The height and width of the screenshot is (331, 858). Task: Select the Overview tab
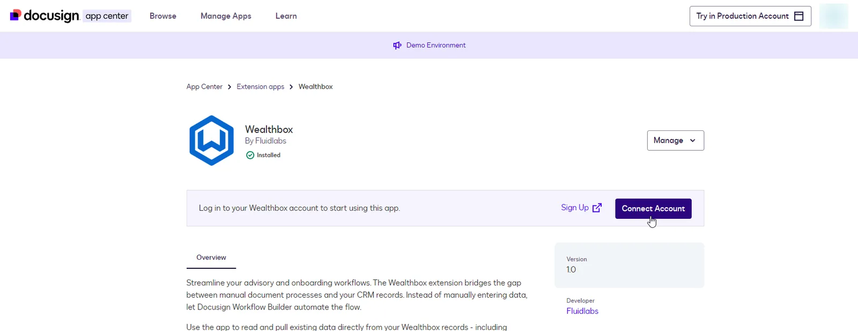211,258
